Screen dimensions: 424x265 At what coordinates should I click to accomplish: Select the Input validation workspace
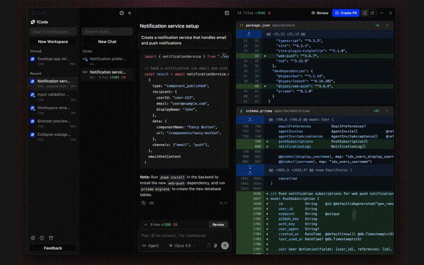(53, 97)
